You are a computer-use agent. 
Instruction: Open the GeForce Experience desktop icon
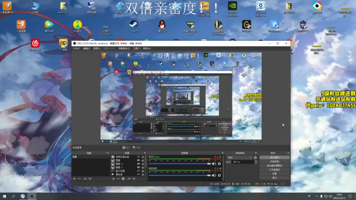232,9
